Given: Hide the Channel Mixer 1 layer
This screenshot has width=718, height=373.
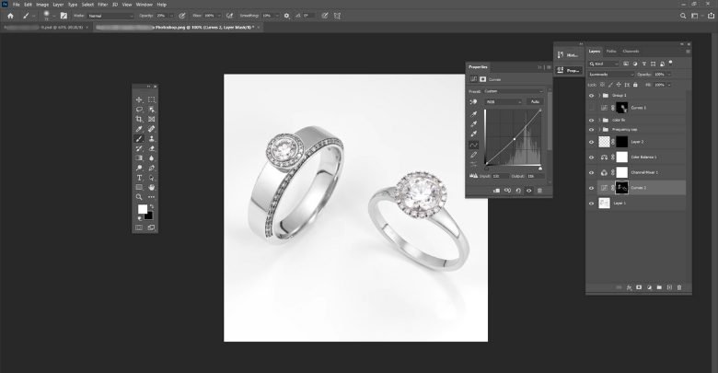Looking at the screenshot, I should click(x=591, y=173).
